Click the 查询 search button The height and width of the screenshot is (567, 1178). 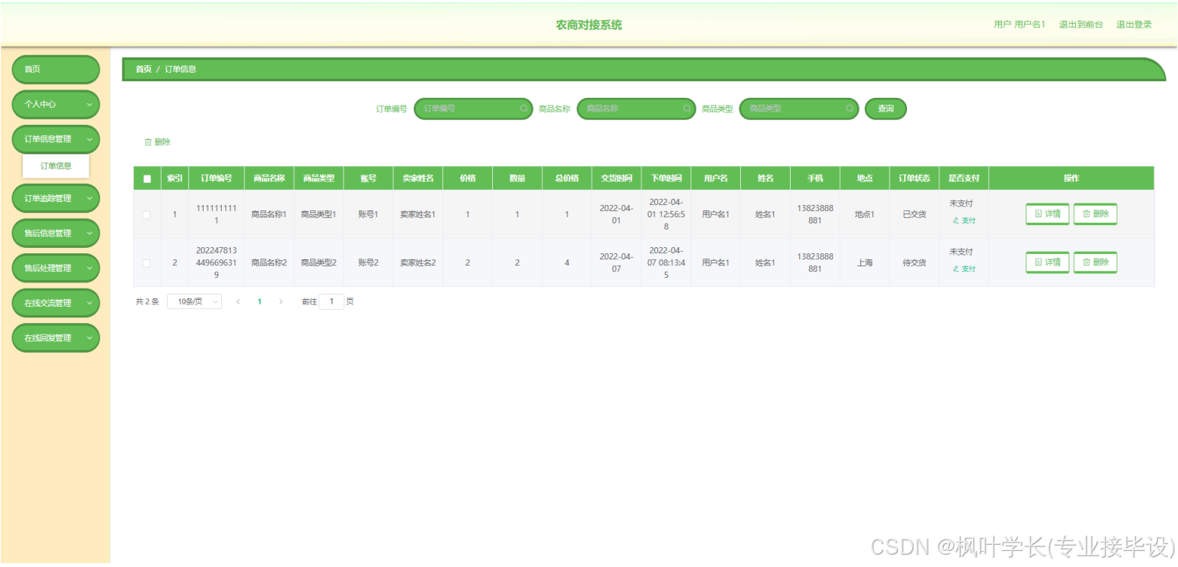click(x=886, y=109)
